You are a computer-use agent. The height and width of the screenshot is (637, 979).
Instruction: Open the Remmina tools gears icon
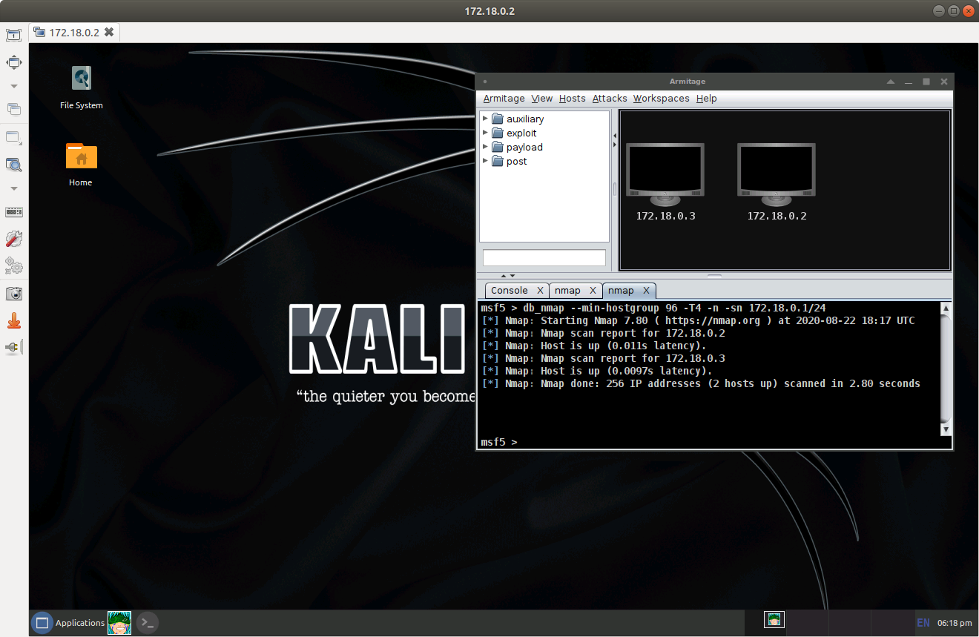pyautogui.click(x=13, y=265)
